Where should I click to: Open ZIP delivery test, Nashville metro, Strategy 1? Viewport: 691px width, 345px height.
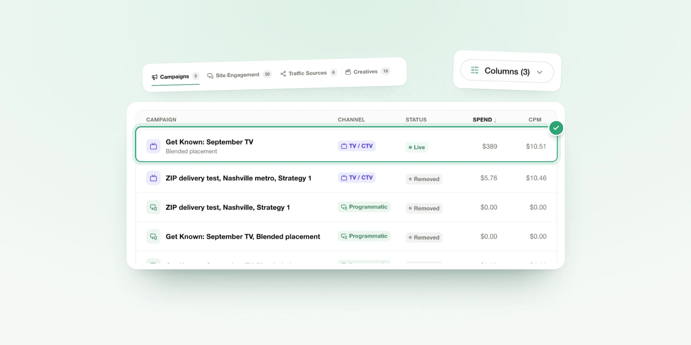pyautogui.click(x=238, y=178)
